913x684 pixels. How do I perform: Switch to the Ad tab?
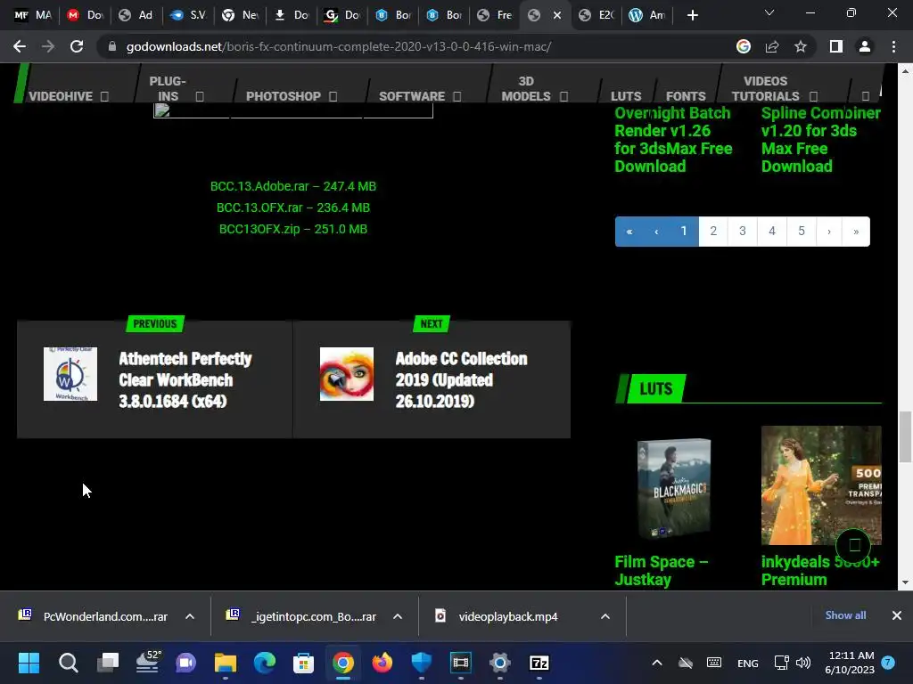click(136, 15)
